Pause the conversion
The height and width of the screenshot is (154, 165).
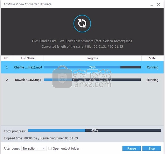(132, 148)
